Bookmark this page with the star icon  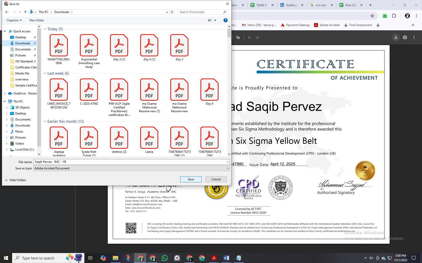click(372, 16)
